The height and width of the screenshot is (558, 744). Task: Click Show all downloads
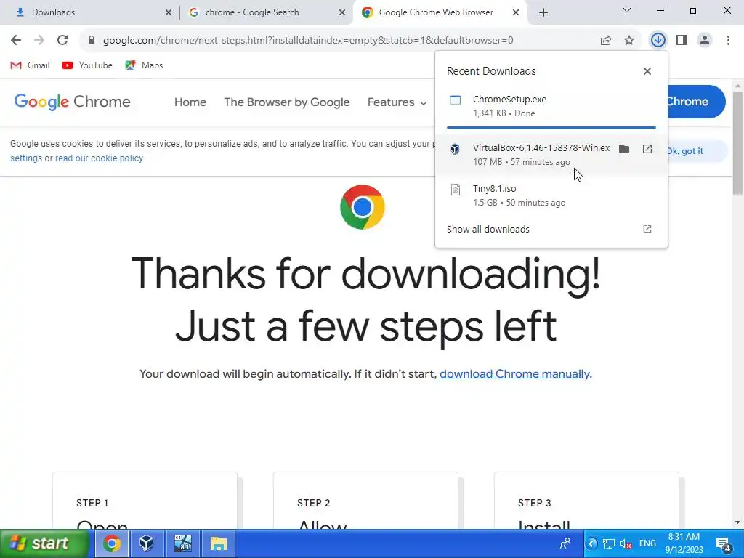(551, 229)
